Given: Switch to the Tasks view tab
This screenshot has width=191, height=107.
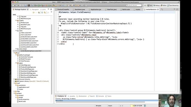Looking at the screenshot, I should [108, 96].
